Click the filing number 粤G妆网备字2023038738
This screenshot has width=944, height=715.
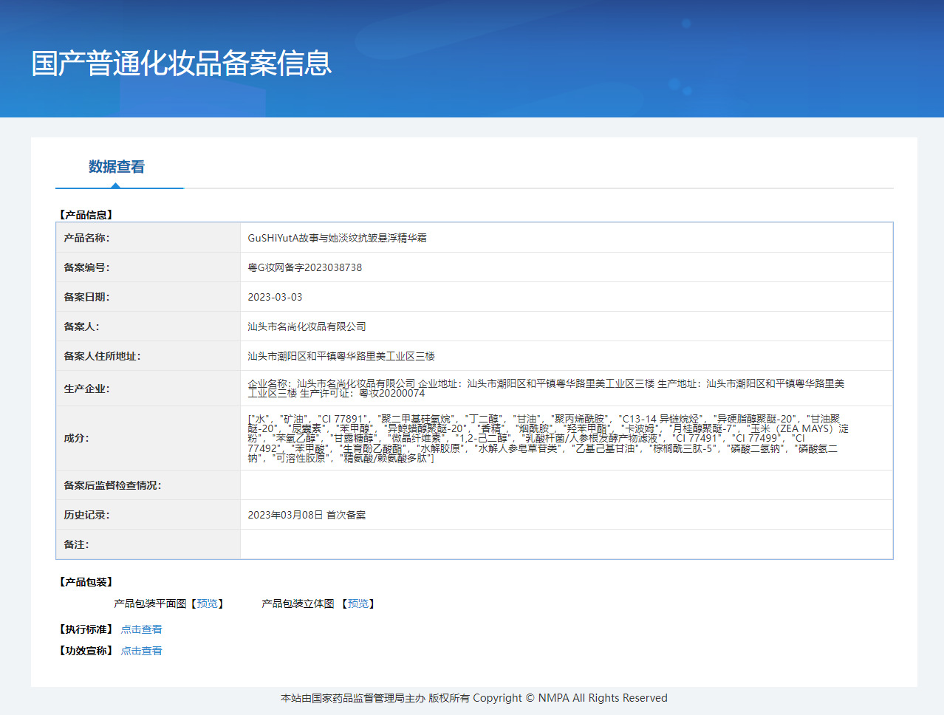(304, 267)
